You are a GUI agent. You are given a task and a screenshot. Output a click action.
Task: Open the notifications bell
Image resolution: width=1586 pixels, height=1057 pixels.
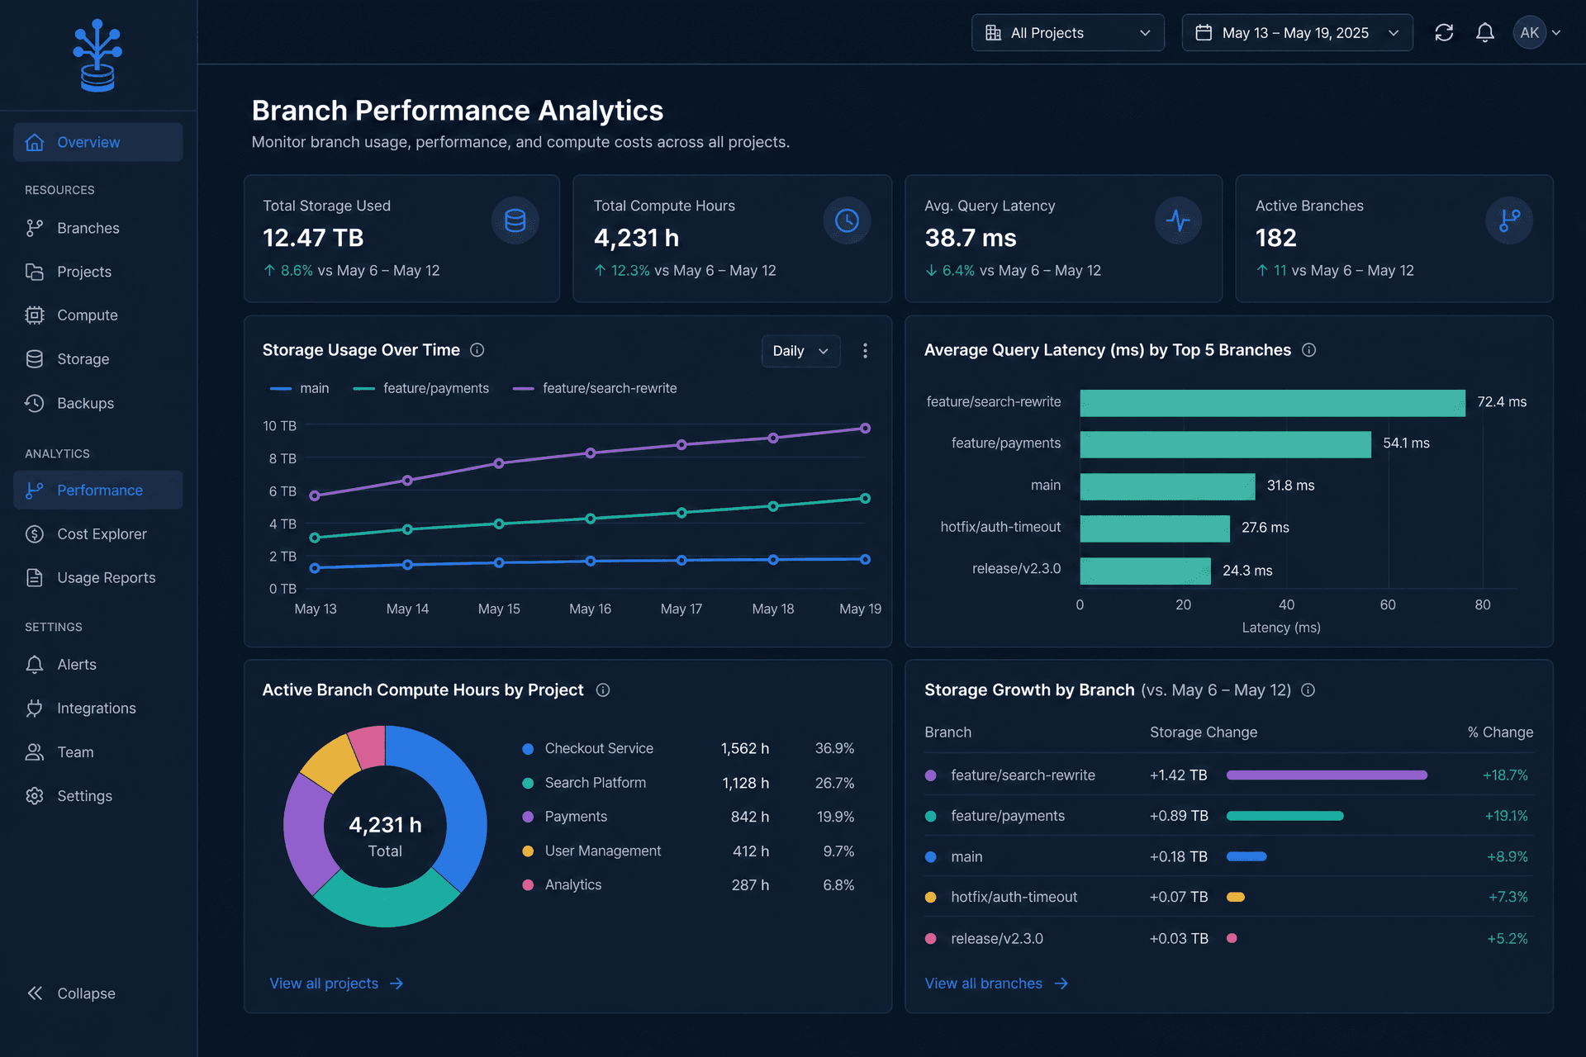pos(1485,33)
